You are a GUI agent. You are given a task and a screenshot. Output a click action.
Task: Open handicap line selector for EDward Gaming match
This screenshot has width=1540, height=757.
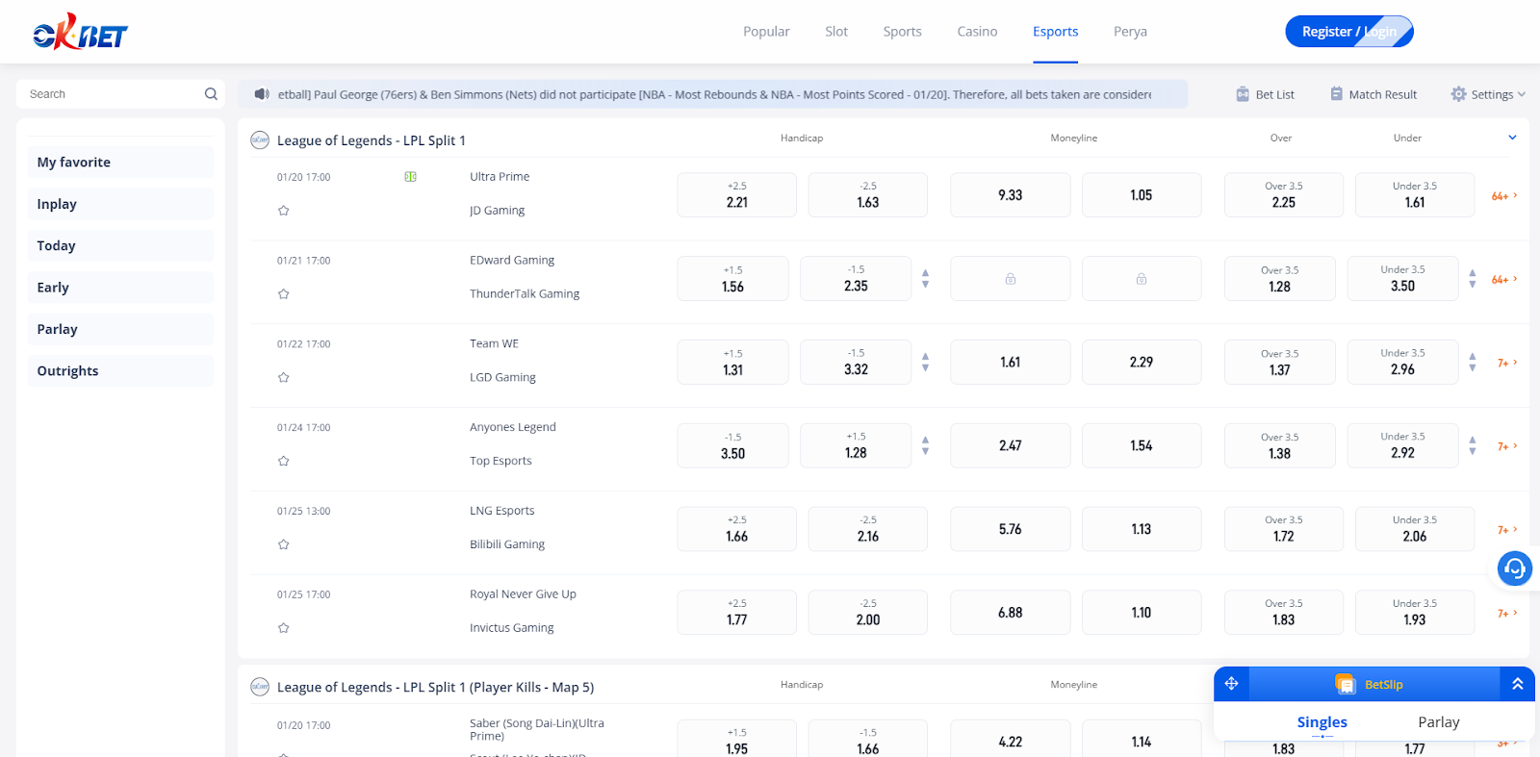click(x=925, y=279)
